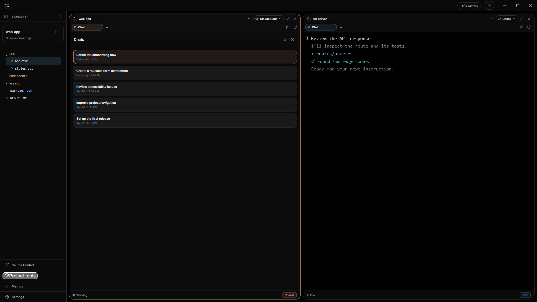Click the Sonnet model badge
This screenshot has height=302, width=537.
[x=289, y=295]
